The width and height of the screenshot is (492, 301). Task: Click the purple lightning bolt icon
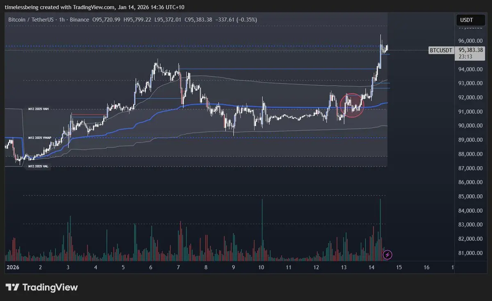coord(387,255)
